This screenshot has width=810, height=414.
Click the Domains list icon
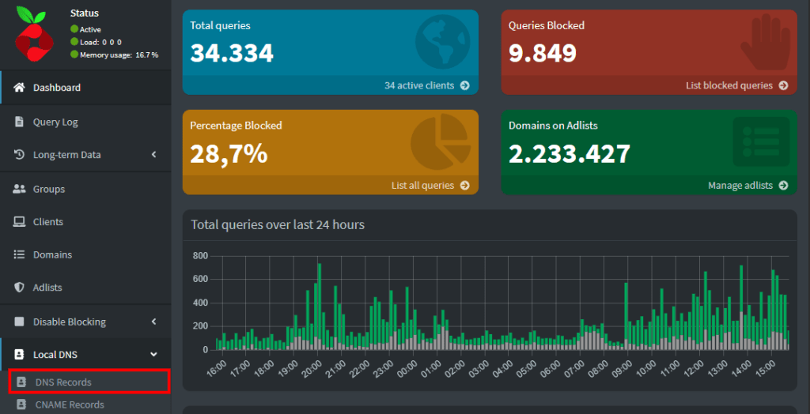click(20, 255)
